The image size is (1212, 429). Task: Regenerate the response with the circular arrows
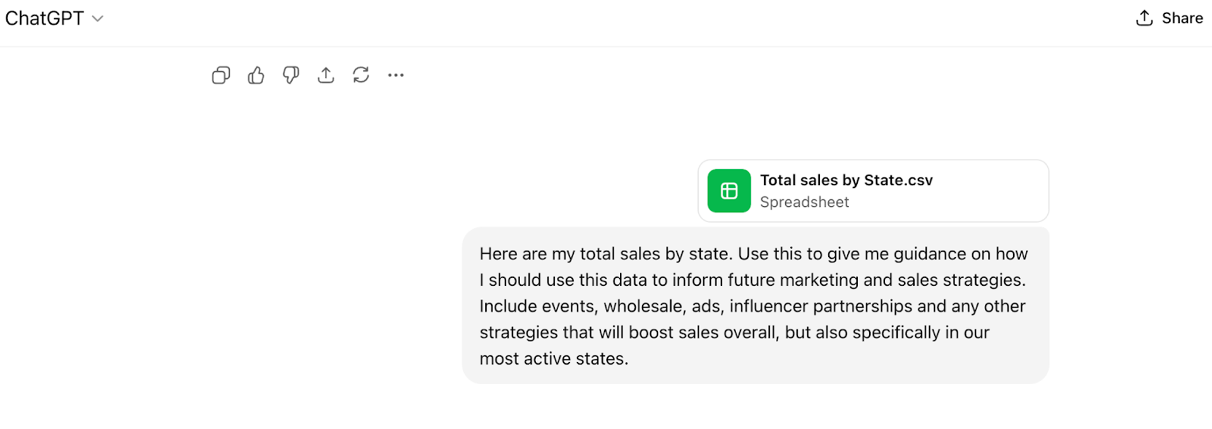point(361,76)
